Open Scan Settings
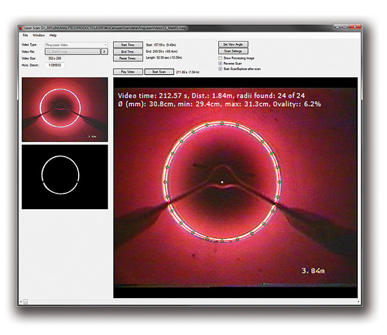This screenshot has height=335, width=387. pos(232,51)
